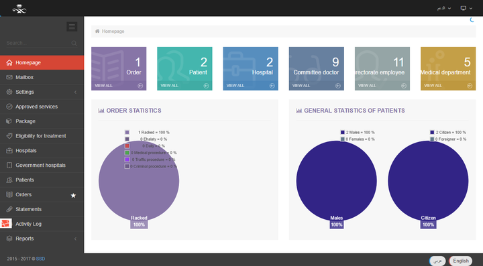The width and height of the screenshot is (483, 266).
Task: Click VIEW ALL on Hospital card
Action: (x=235, y=86)
